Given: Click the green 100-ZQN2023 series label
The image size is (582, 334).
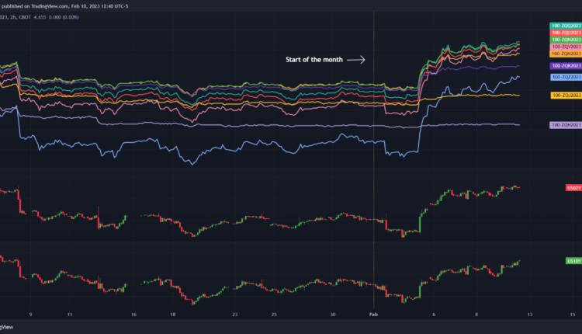Looking at the screenshot, I should click(564, 40).
